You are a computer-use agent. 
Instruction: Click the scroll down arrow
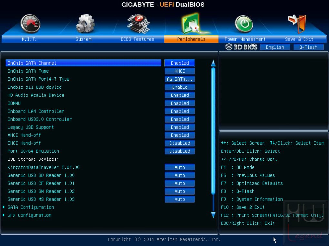(213, 215)
